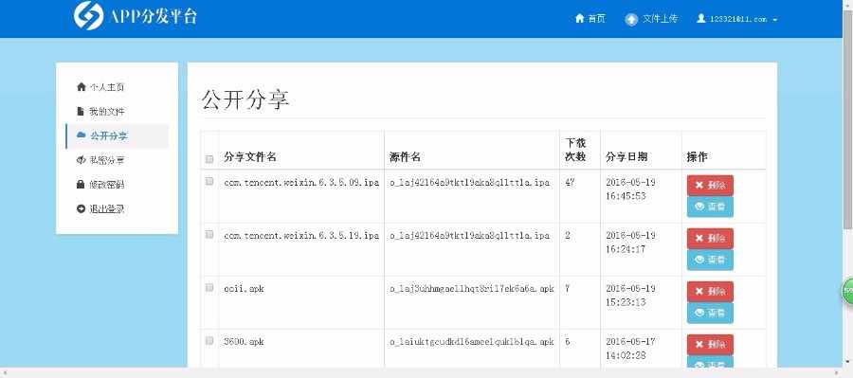853x378 pixels.
Task: Open the account dropdown caret beside 123321@11.com
Action: tap(774, 20)
